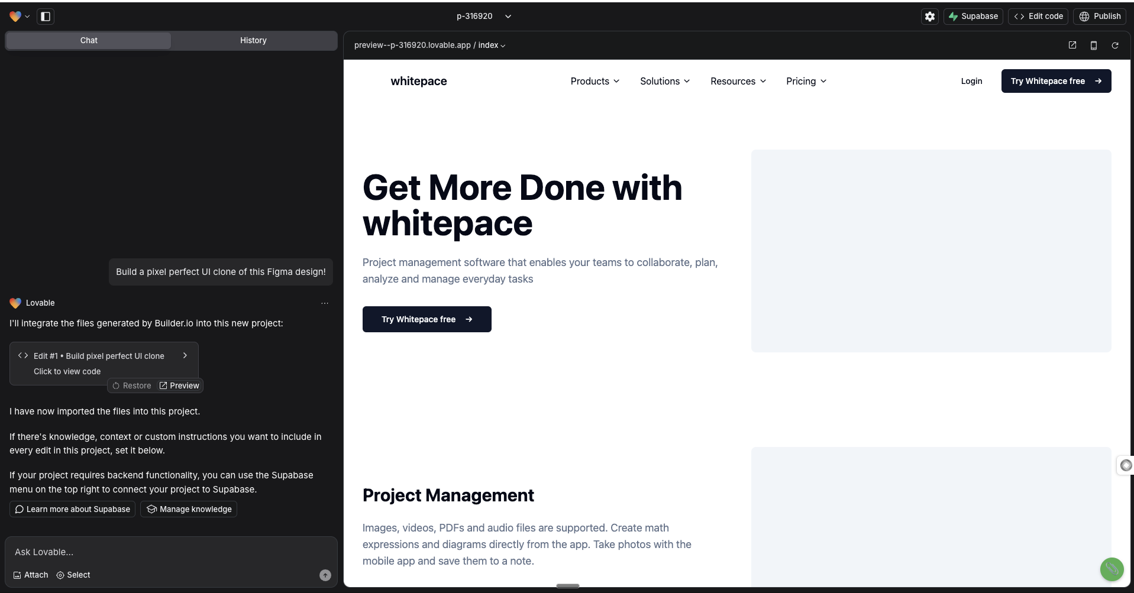Viewport: 1134px width, 593px height.
Task: Switch preview to mobile device view
Action: point(1093,45)
